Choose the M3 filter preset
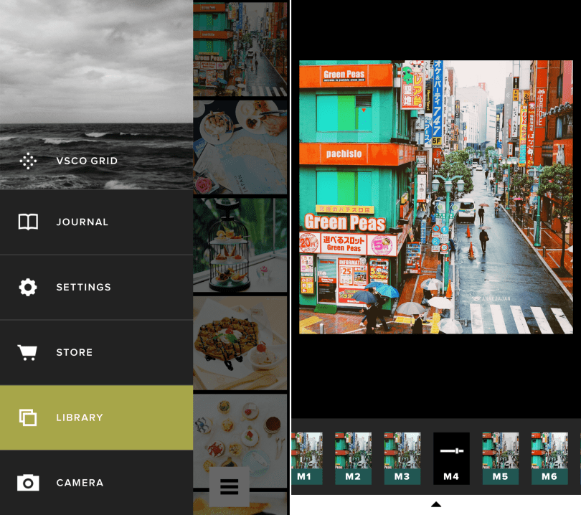This screenshot has width=581, height=515. point(402,458)
